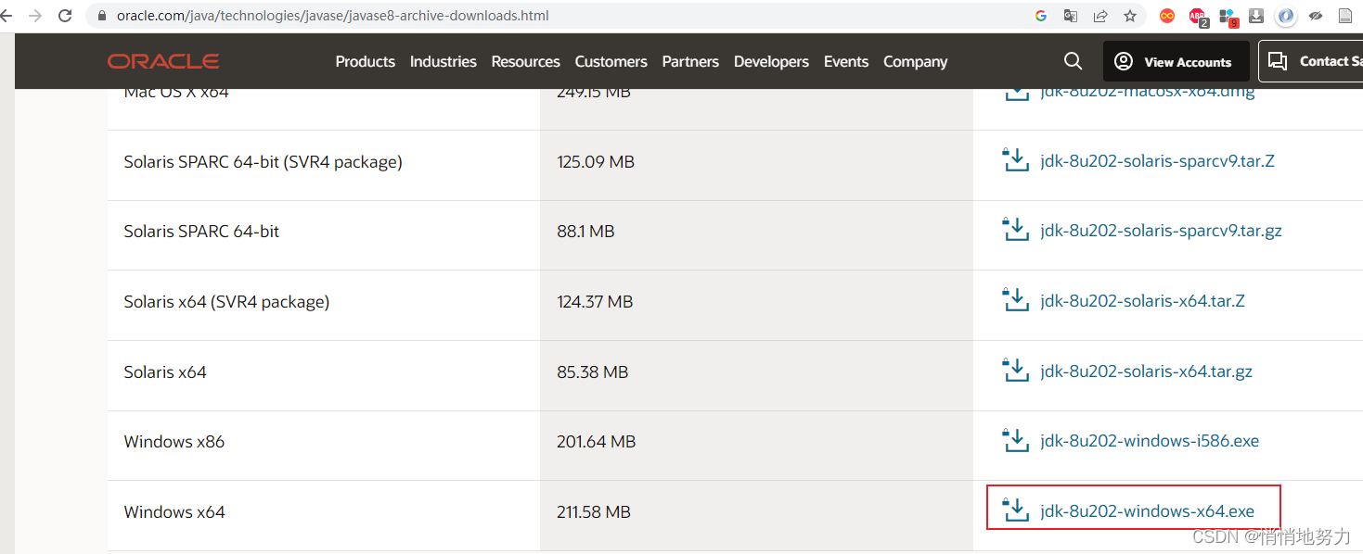
Task: Click the share page icon
Action: click(x=1100, y=16)
